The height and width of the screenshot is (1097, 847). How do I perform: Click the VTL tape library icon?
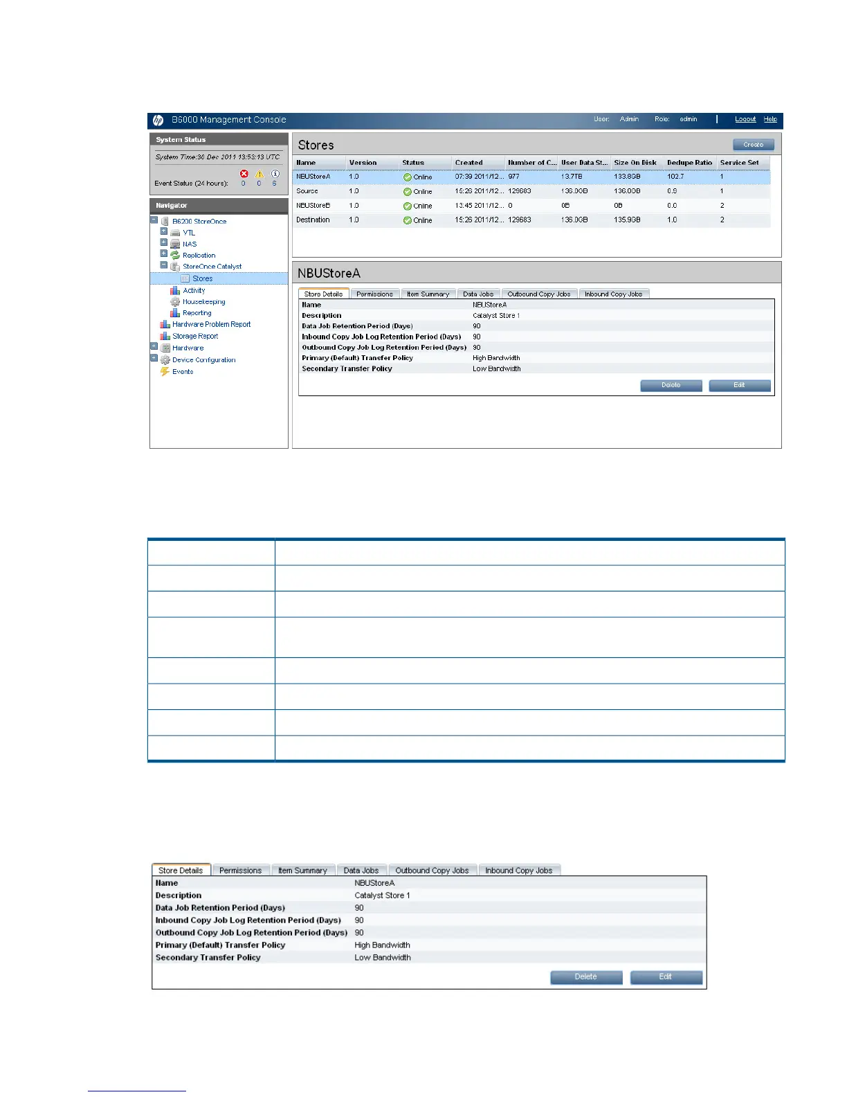coord(175,233)
